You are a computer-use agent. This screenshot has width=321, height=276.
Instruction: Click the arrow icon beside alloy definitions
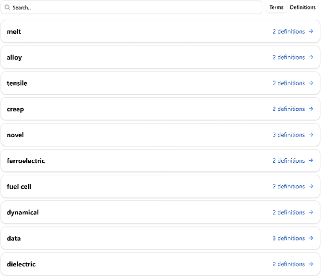pos(311,58)
